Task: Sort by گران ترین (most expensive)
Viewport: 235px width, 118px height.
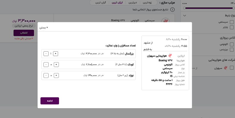Action: pyautogui.click(x=101, y=3)
